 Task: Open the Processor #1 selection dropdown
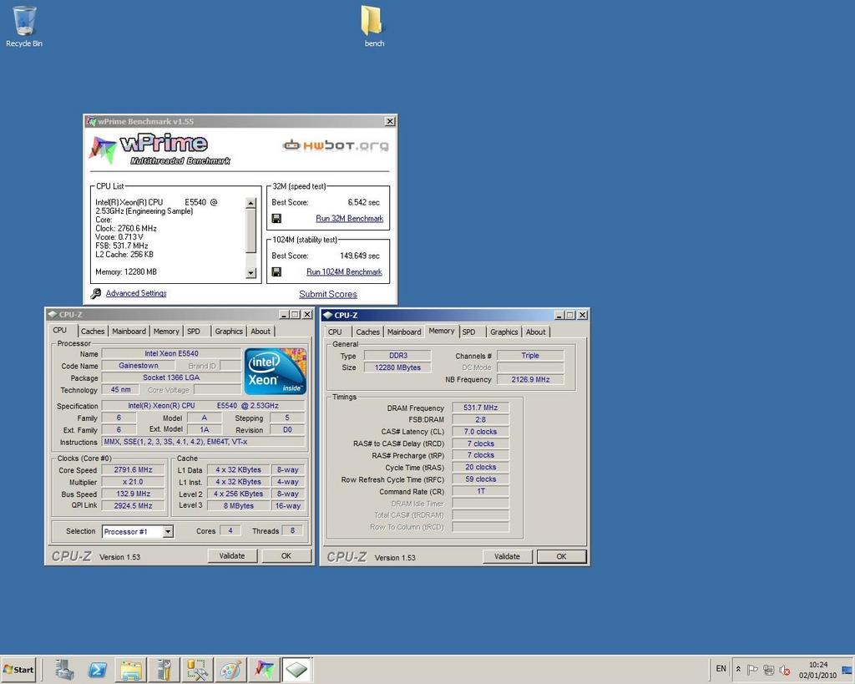[x=168, y=531]
